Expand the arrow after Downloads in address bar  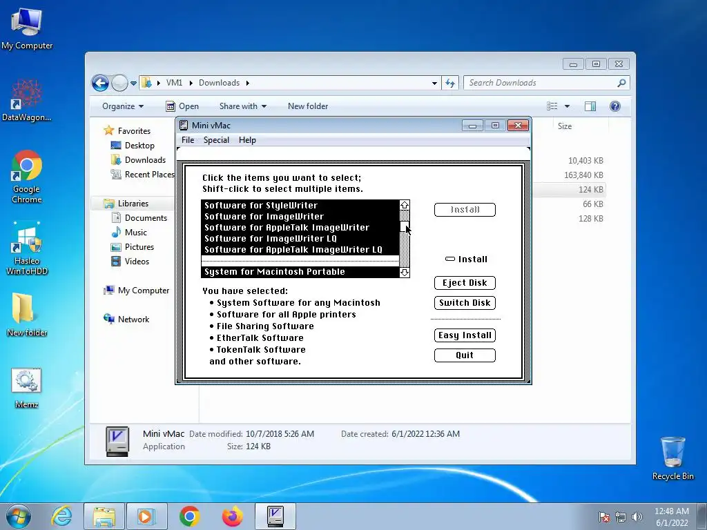click(248, 83)
